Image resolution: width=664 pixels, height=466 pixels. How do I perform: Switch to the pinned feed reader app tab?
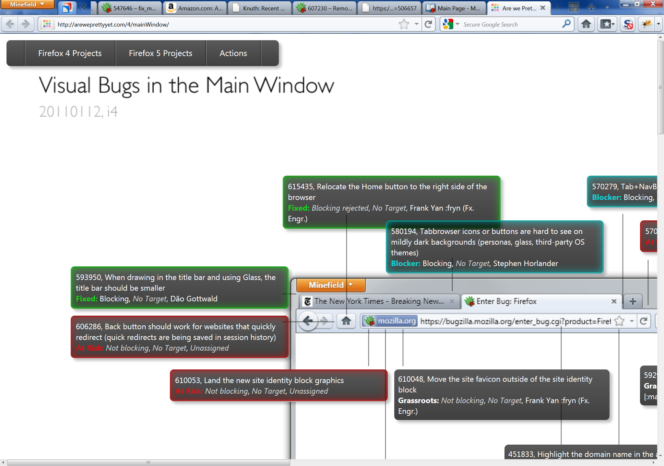(x=67, y=8)
